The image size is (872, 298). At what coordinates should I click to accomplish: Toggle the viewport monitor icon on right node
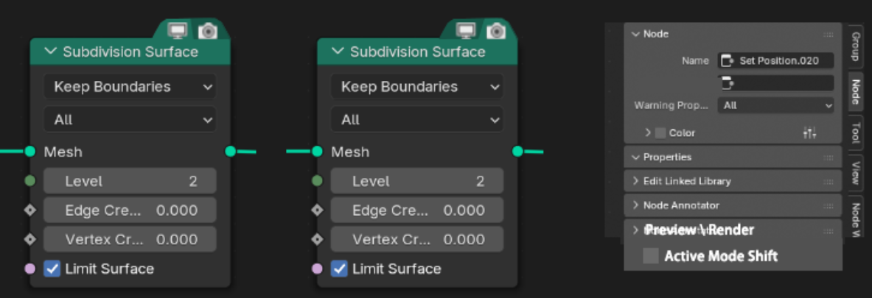(x=465, y=30)
